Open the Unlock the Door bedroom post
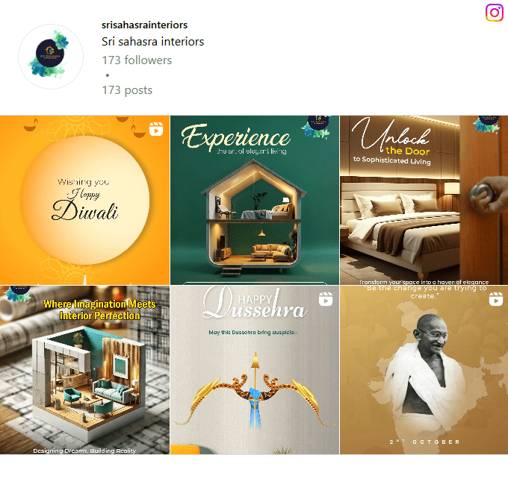This screenshot has height=499, width=508. (424, 200)
